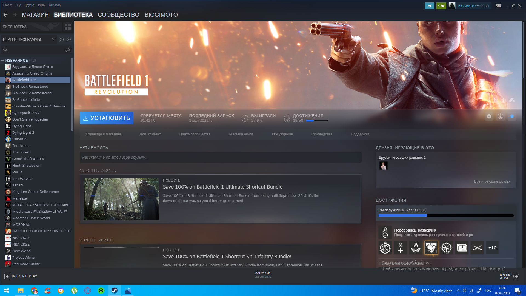Open Поддержка link
The width and height of the screenshot is (526, 296).
click(x=360, y=134)
